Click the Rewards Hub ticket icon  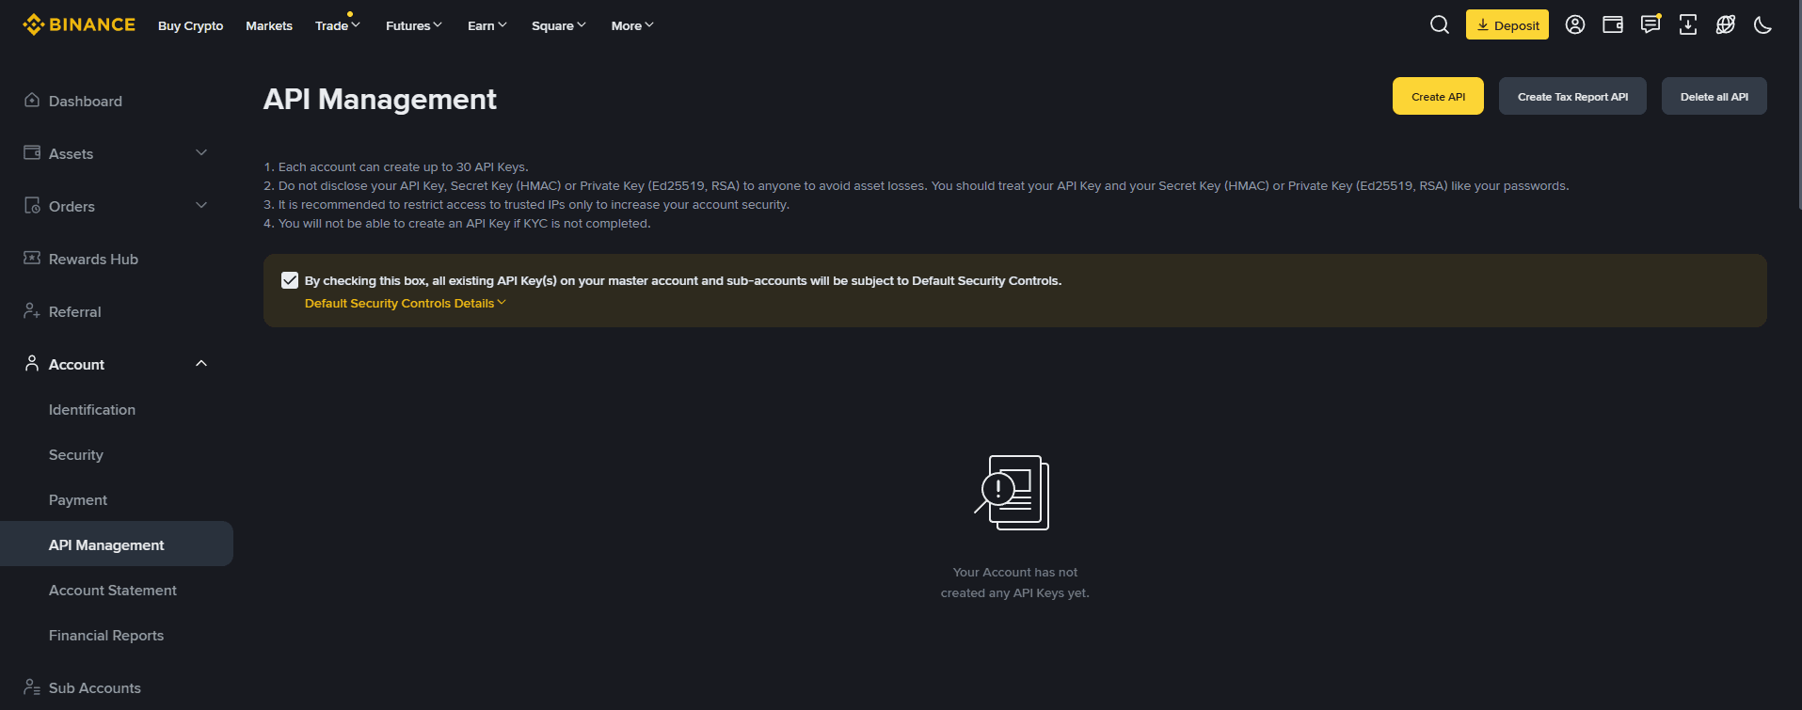click(32, 258)
